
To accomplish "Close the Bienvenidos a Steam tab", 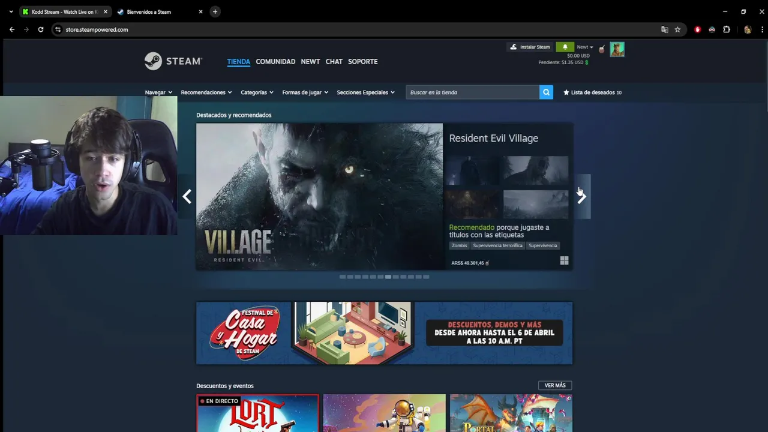I will pos(200,11).
